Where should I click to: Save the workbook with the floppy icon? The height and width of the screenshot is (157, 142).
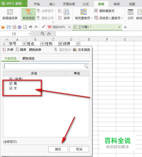click(x=9, y=27)
